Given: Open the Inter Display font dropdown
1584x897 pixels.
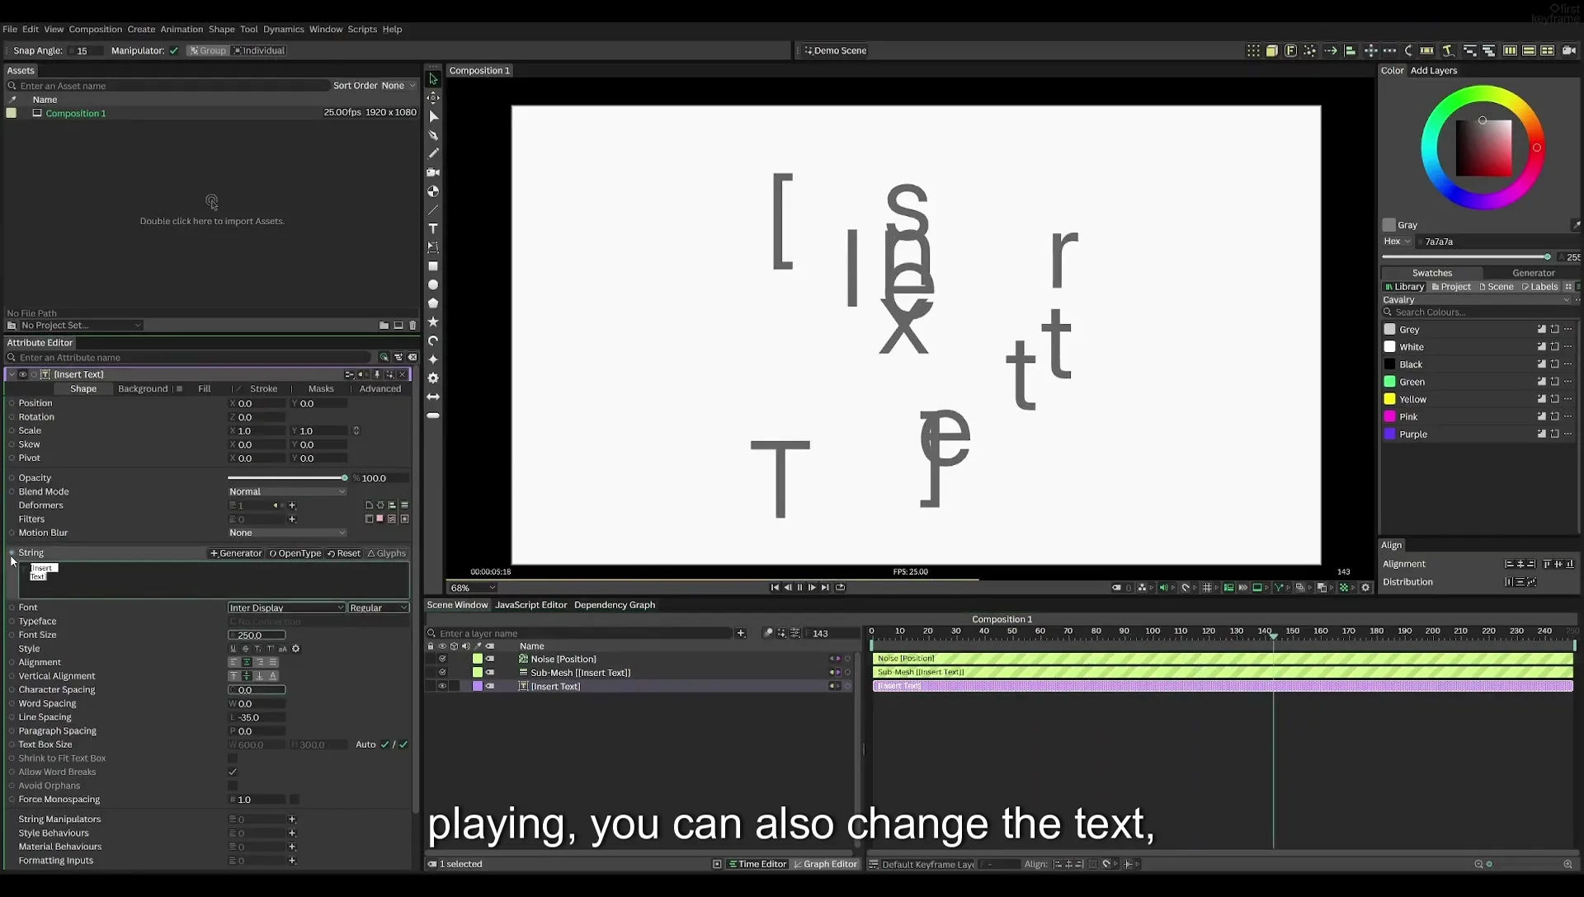Looking at the screenshot, I should (x=286, y=608).
